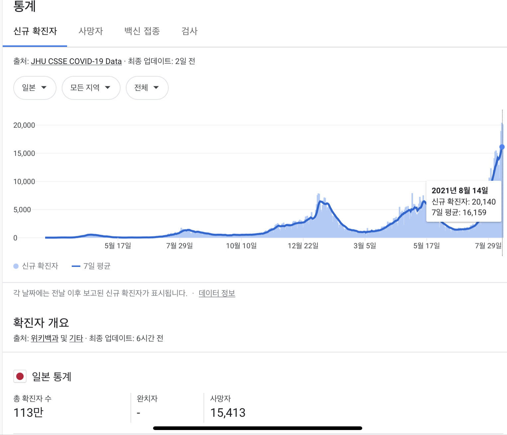Switch to the 검사 tab

190,31
